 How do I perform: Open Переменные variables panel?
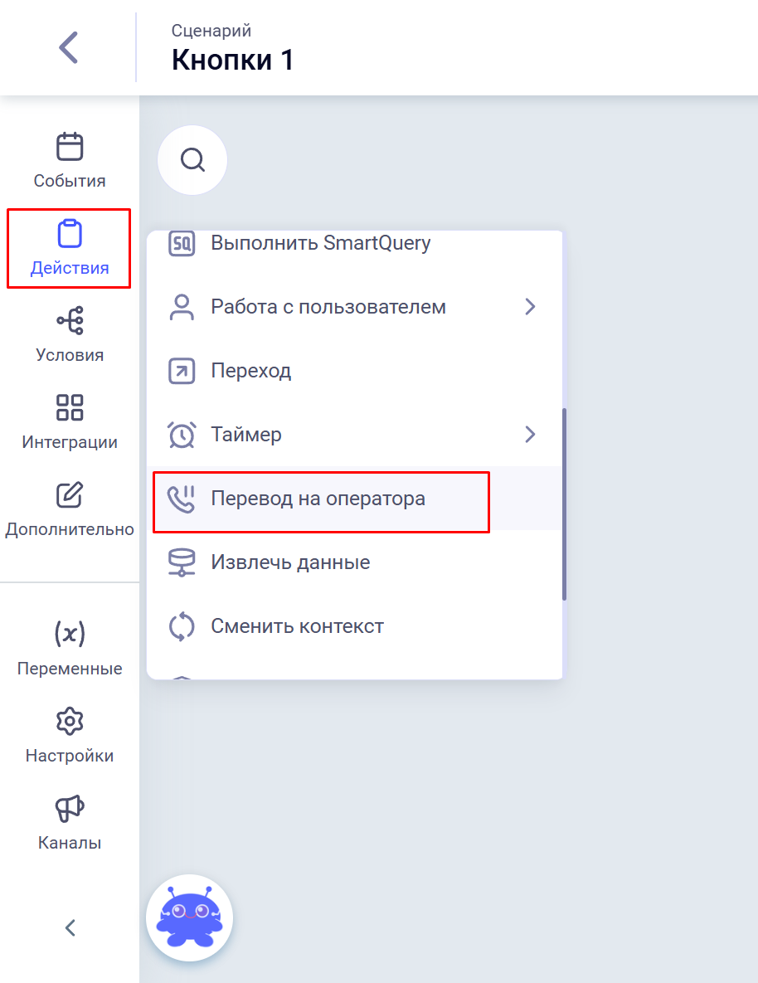(x=70, y=648)
